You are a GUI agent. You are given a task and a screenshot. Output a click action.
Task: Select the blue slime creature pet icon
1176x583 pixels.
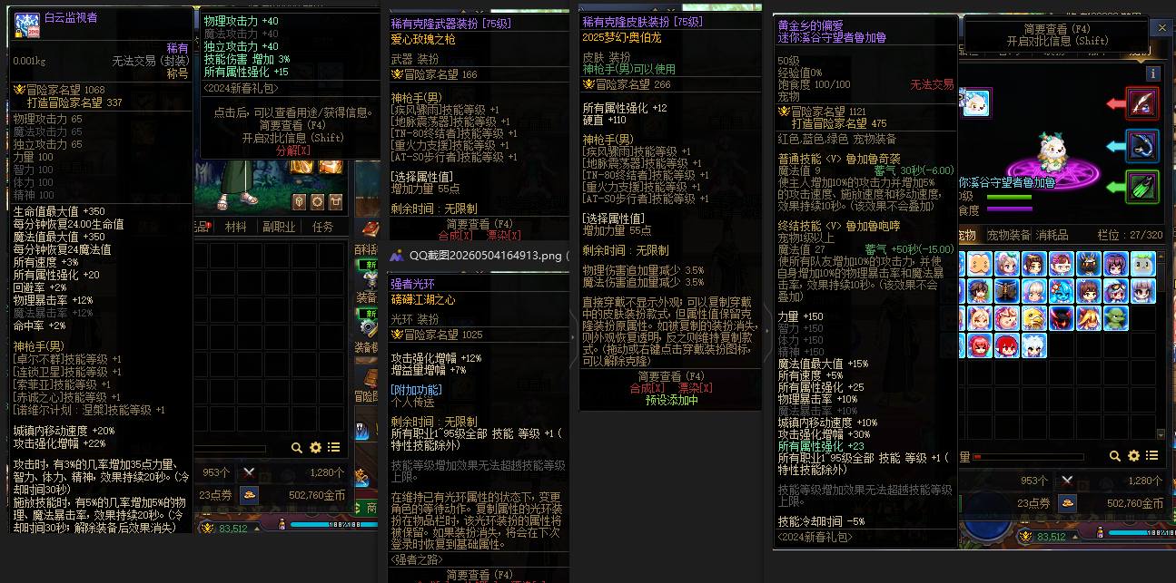1061,291
